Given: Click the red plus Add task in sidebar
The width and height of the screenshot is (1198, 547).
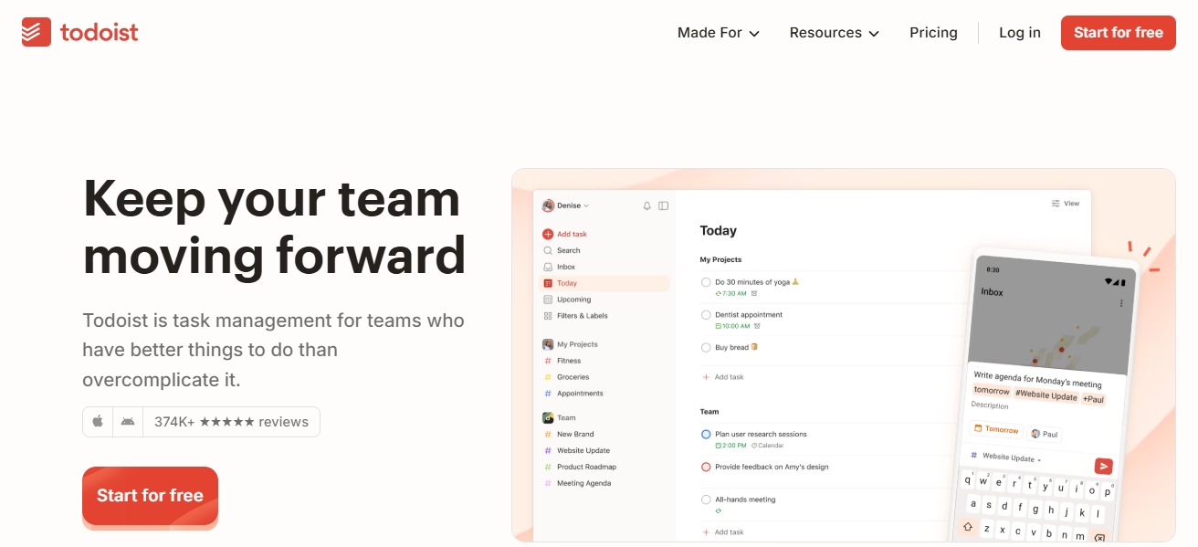Looking at the screenshot, I should click(565, 234).
